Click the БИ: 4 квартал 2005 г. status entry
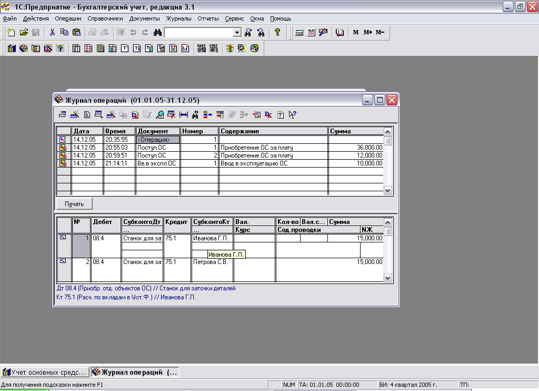The height and width of the screenshot is (391, 539). 418,385
